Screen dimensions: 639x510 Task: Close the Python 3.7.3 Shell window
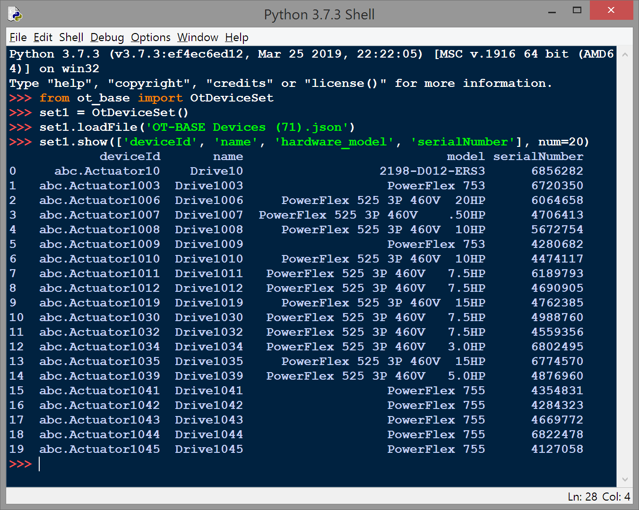click(611, 10)
